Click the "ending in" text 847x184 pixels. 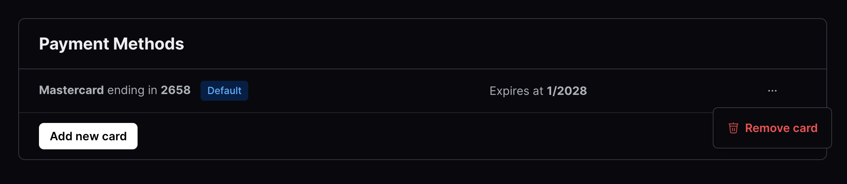[x=132, y=90]
